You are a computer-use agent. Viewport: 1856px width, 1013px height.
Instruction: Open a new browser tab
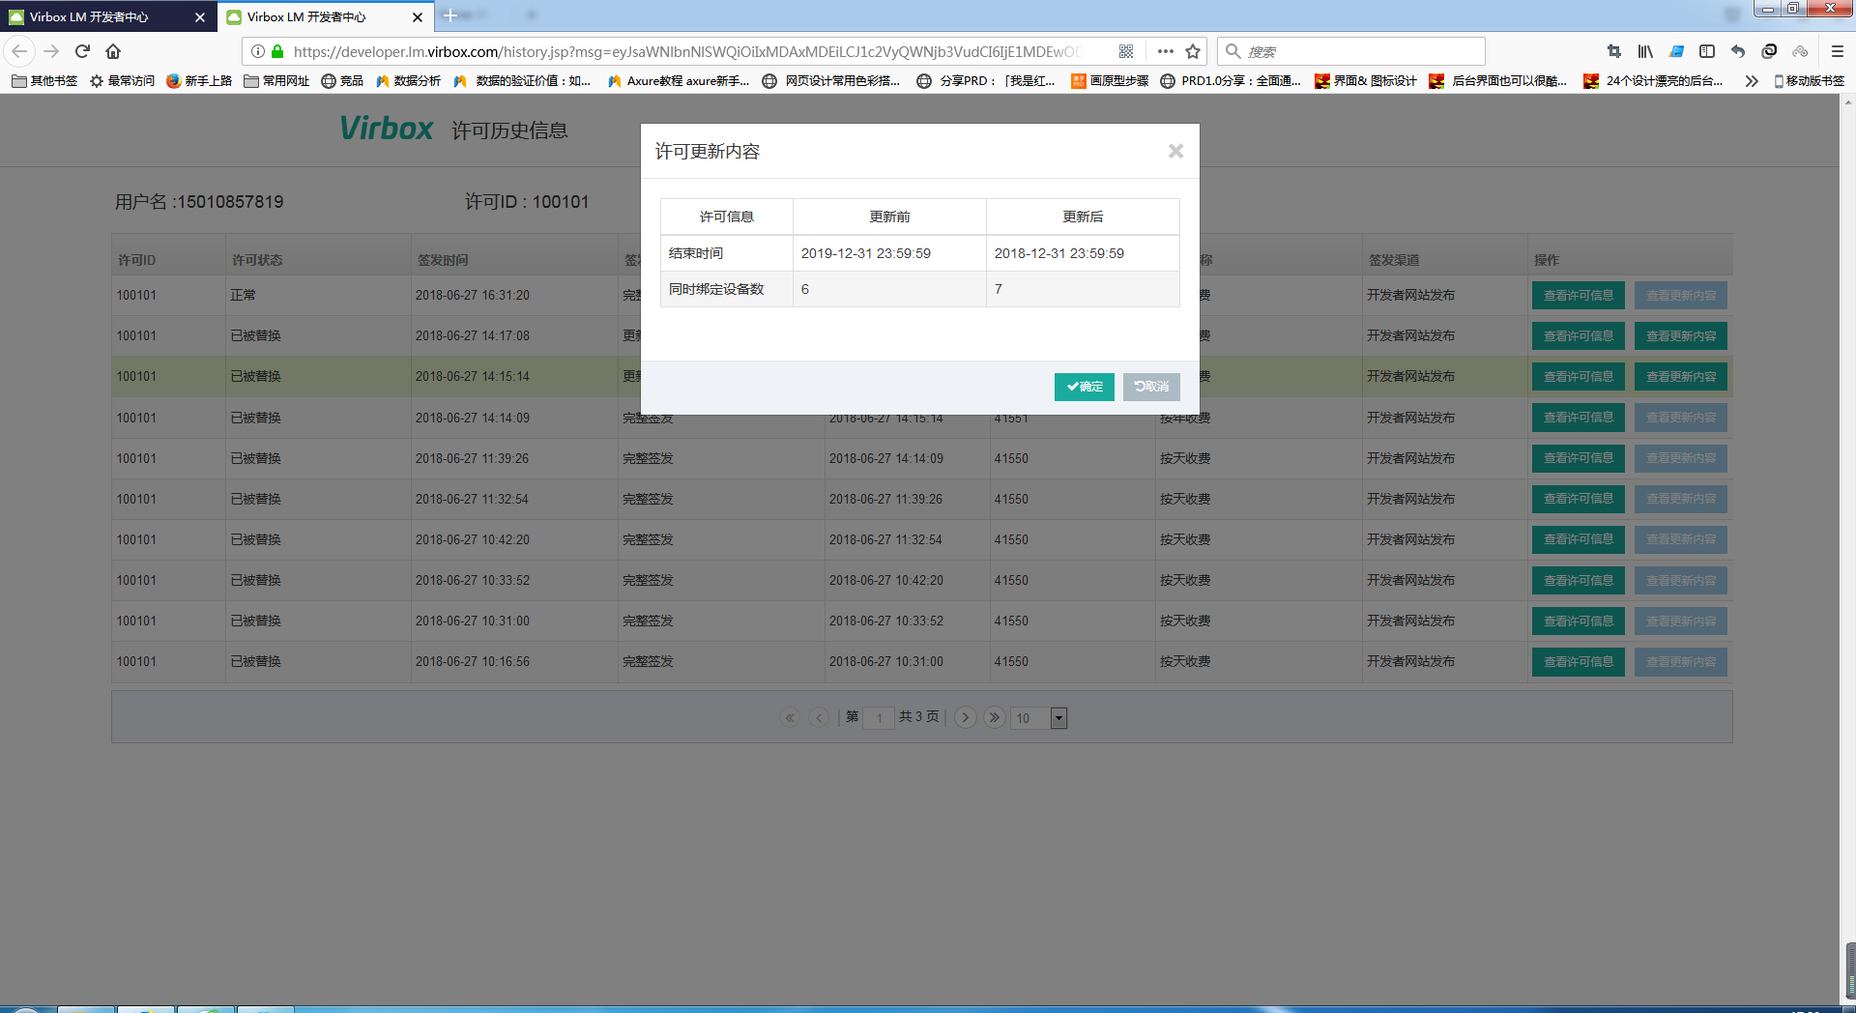450,15
